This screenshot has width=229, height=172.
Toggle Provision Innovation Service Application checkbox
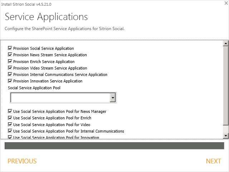pyautogui.click(x=10, y=81)
